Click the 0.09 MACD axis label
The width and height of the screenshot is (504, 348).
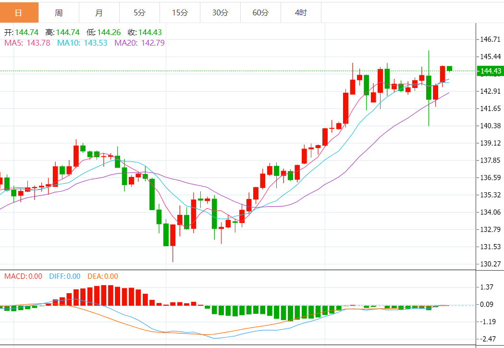pos(487,304)
